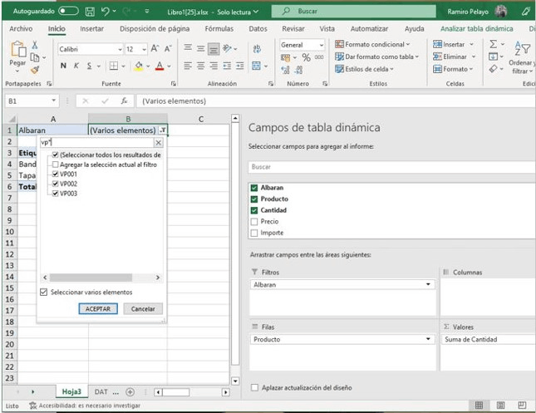
Task: Apply bold with the N button
Action: click(x=63, y=66)
